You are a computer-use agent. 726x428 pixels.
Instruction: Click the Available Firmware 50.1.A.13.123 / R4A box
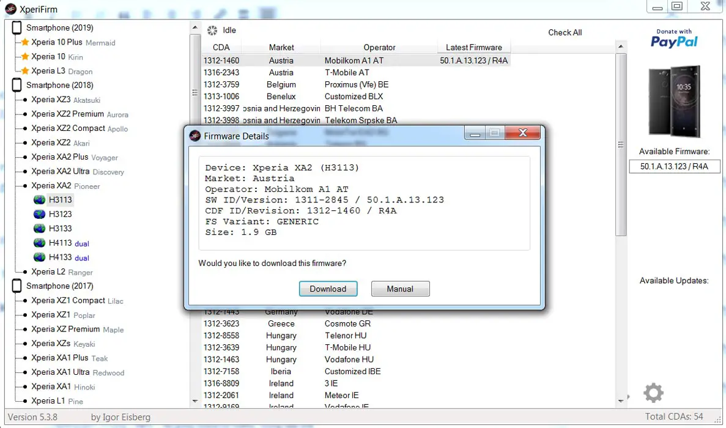pos(674,166)
